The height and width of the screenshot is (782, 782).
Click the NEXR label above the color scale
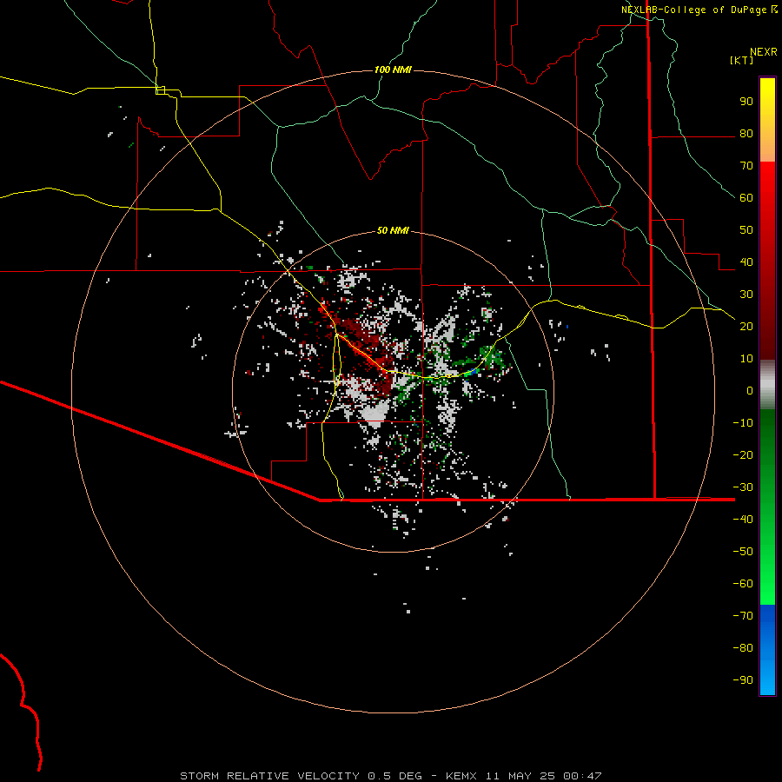click(x=764, y=52)
